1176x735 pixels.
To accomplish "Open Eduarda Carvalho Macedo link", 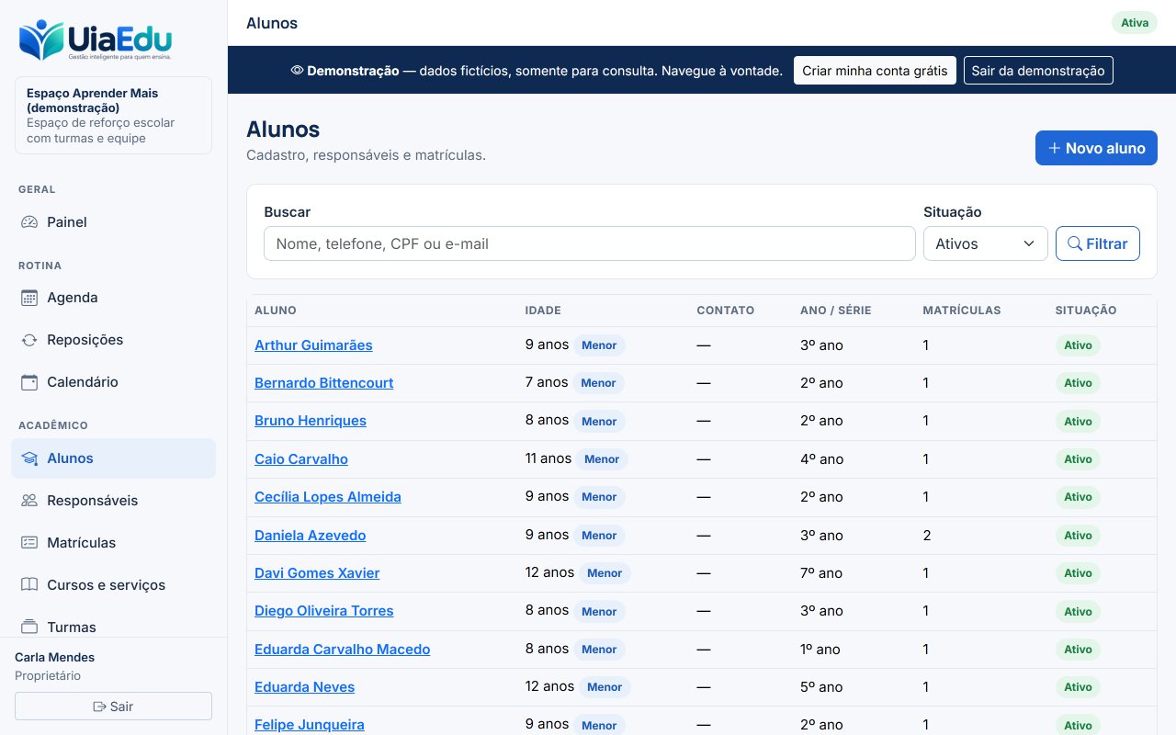I will pos(342,650).
